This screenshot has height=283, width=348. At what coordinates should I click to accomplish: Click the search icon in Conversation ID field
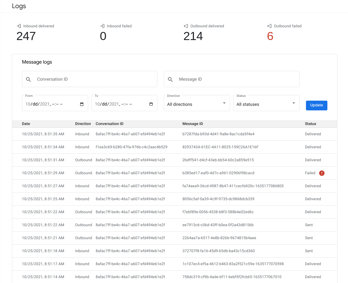28,79
